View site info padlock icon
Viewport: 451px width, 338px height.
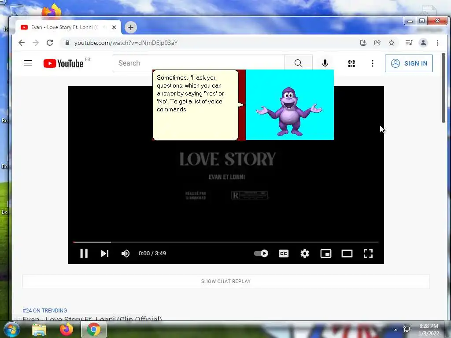pos(67,43)
